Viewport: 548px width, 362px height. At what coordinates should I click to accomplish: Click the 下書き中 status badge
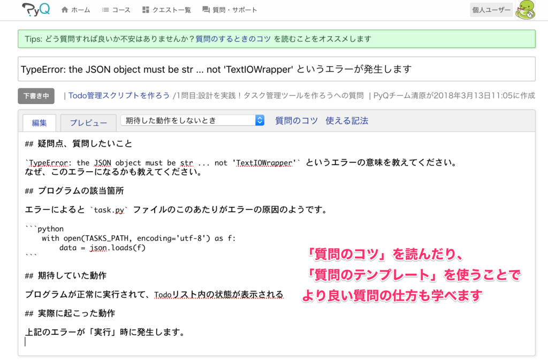36,96
